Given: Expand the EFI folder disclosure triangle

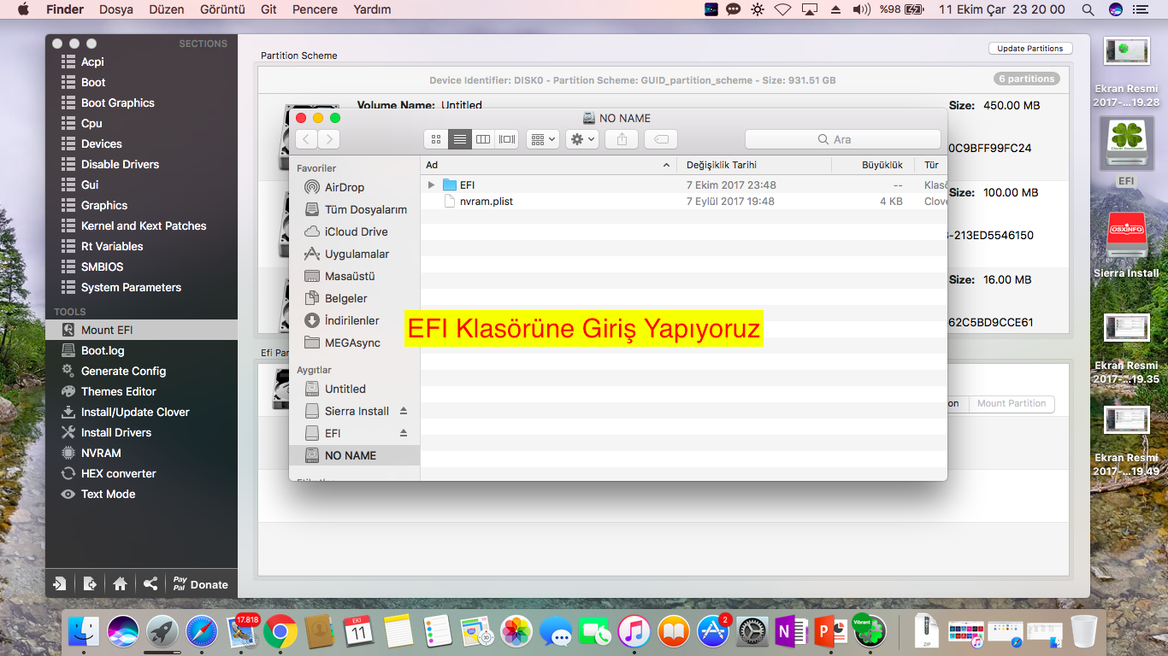Looking at the screenshot, I should [432, 184].
